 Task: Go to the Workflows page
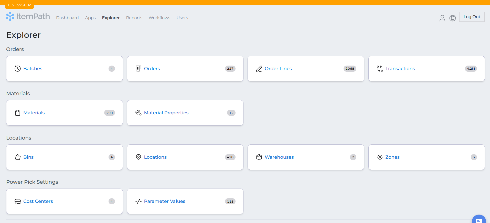(x=159, y=18)
